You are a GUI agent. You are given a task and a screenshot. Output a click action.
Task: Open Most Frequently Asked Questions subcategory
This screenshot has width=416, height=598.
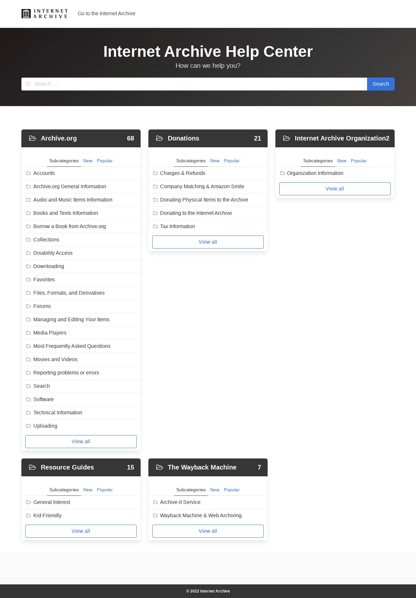point(72,346)
